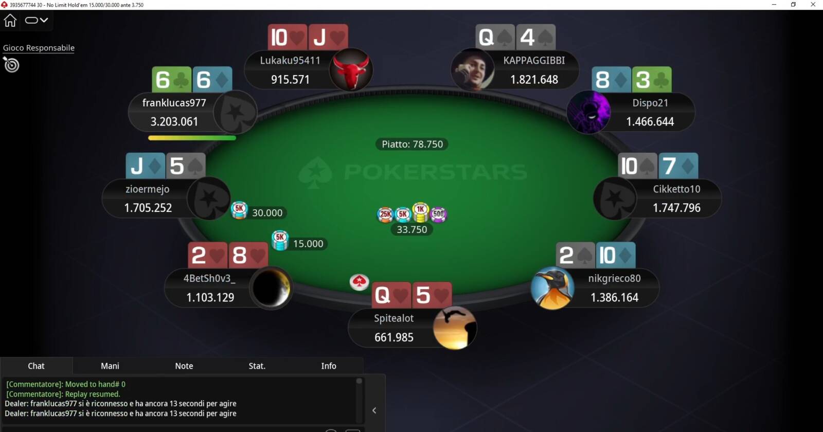Click 4BetSh0v3_'s moon avatar
This screenshot has height=432, width=823.
point(271,288)
